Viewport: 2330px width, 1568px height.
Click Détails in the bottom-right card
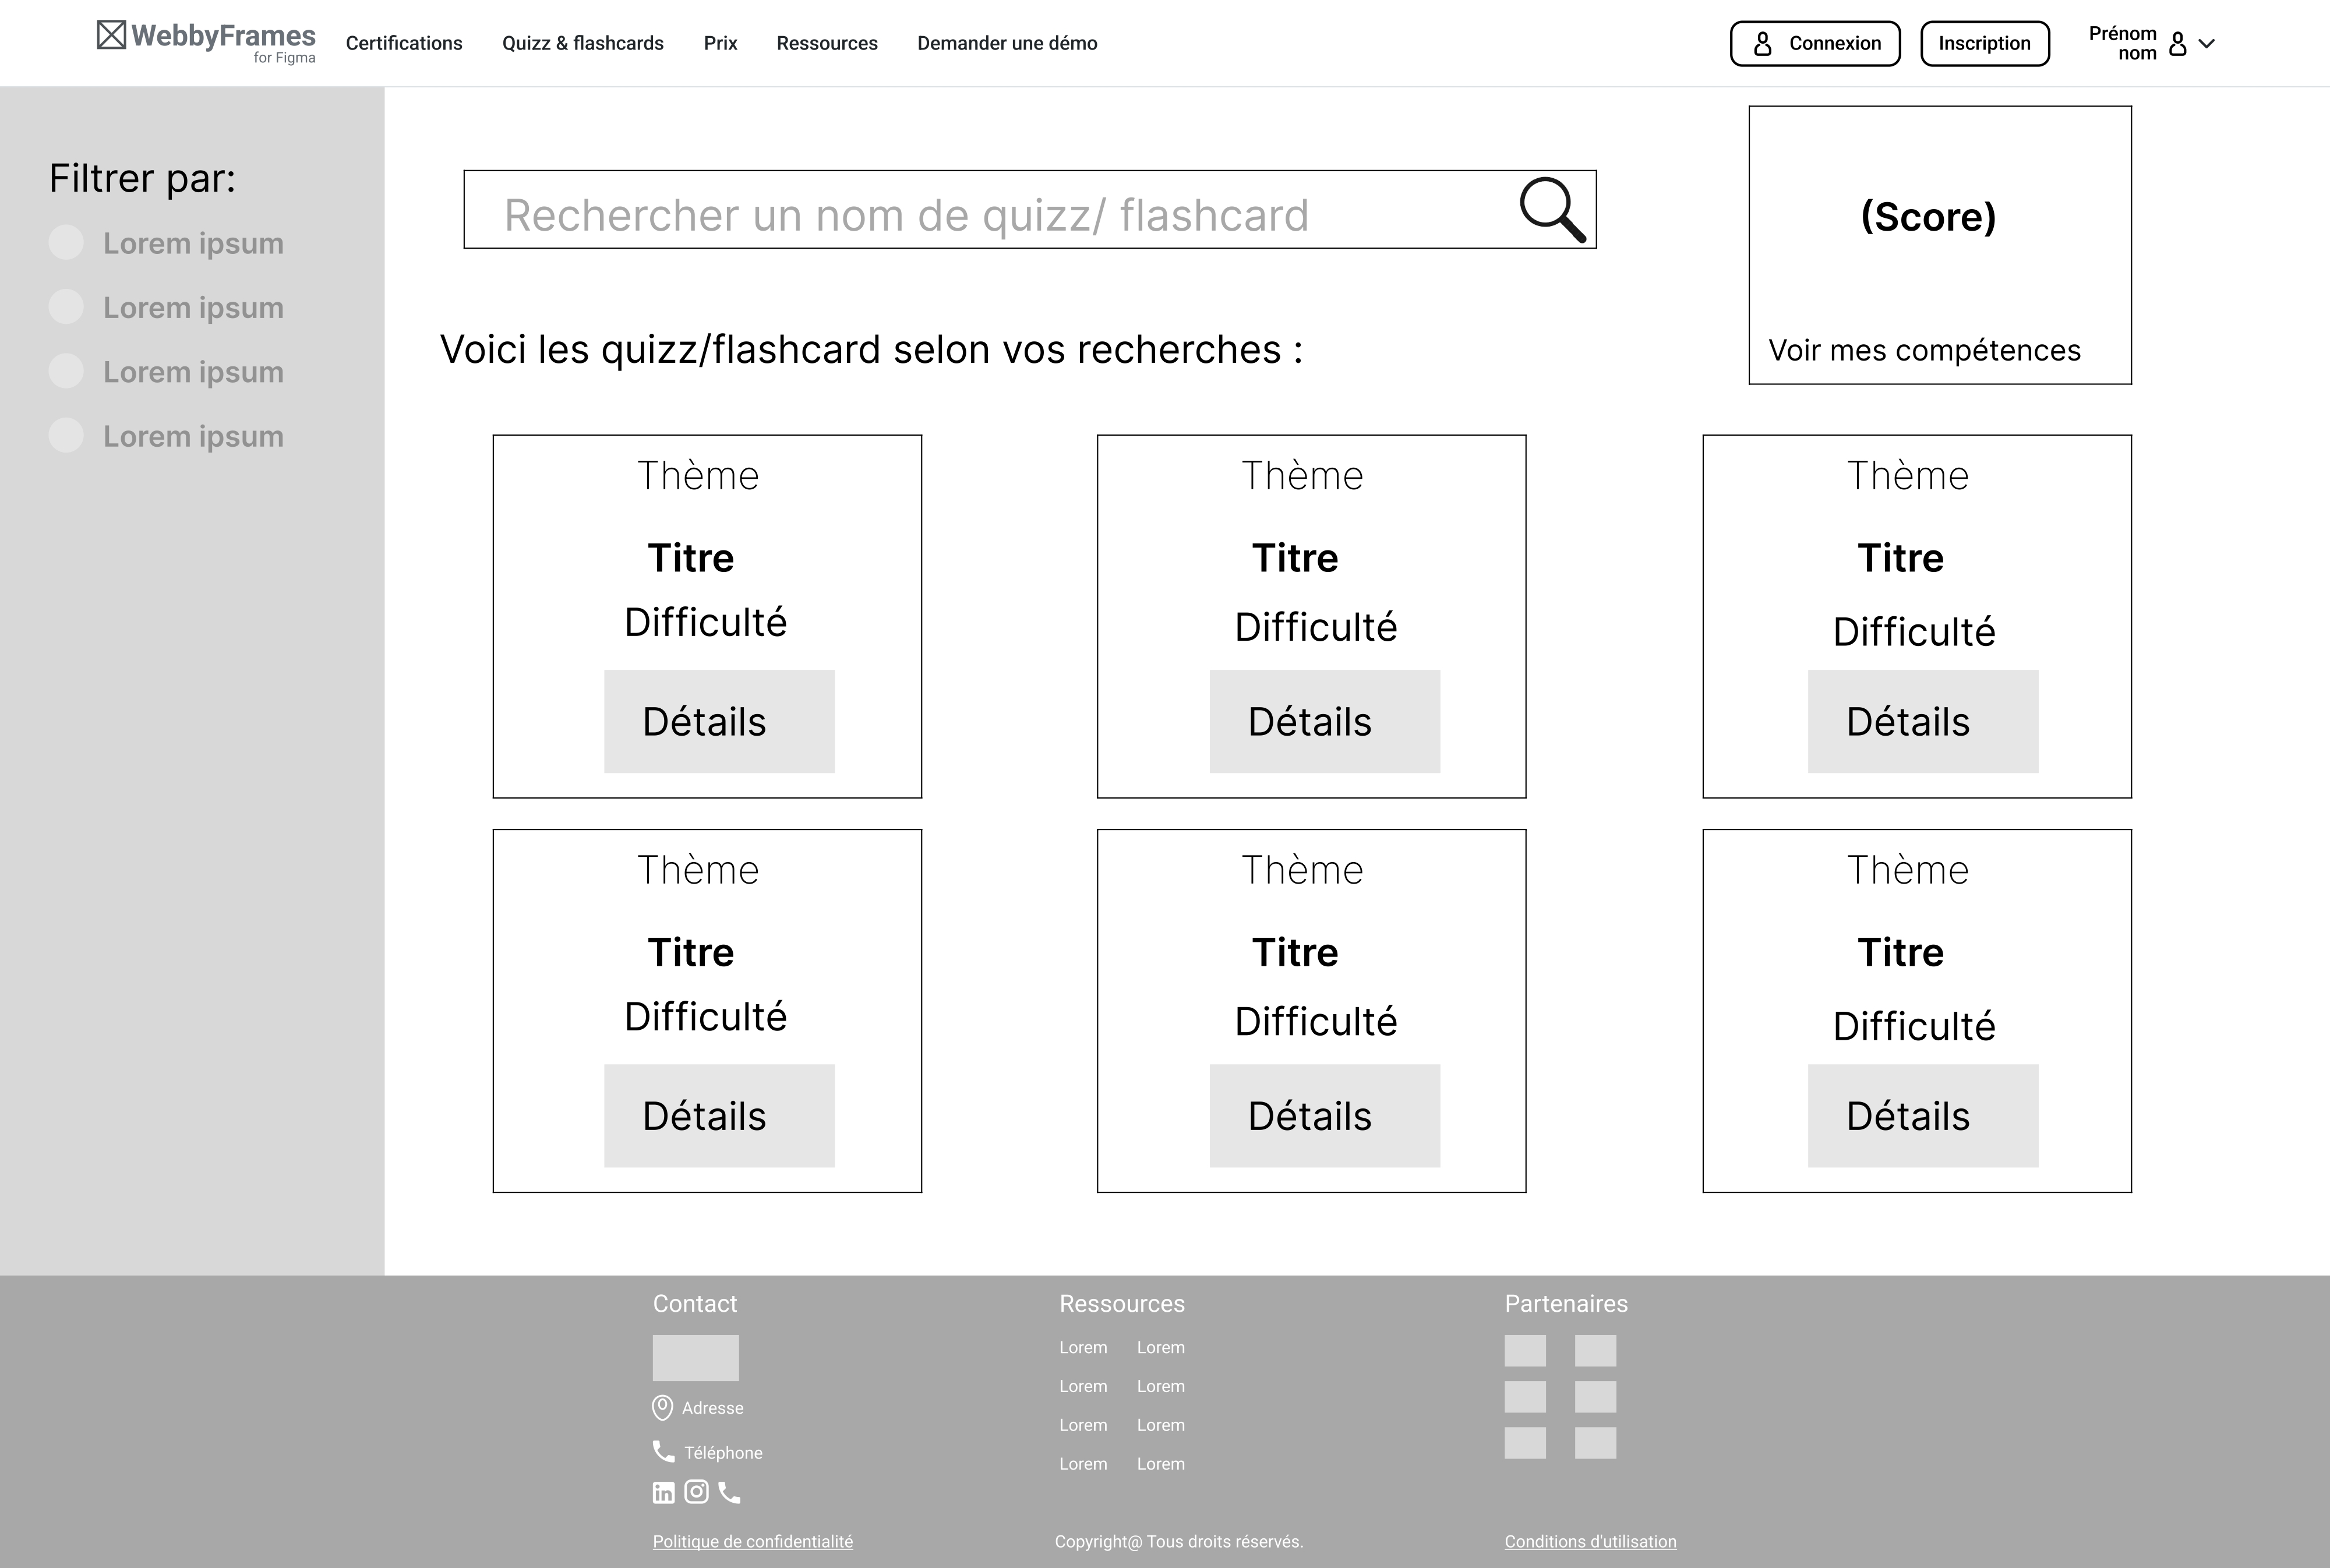[1923, 1115]
